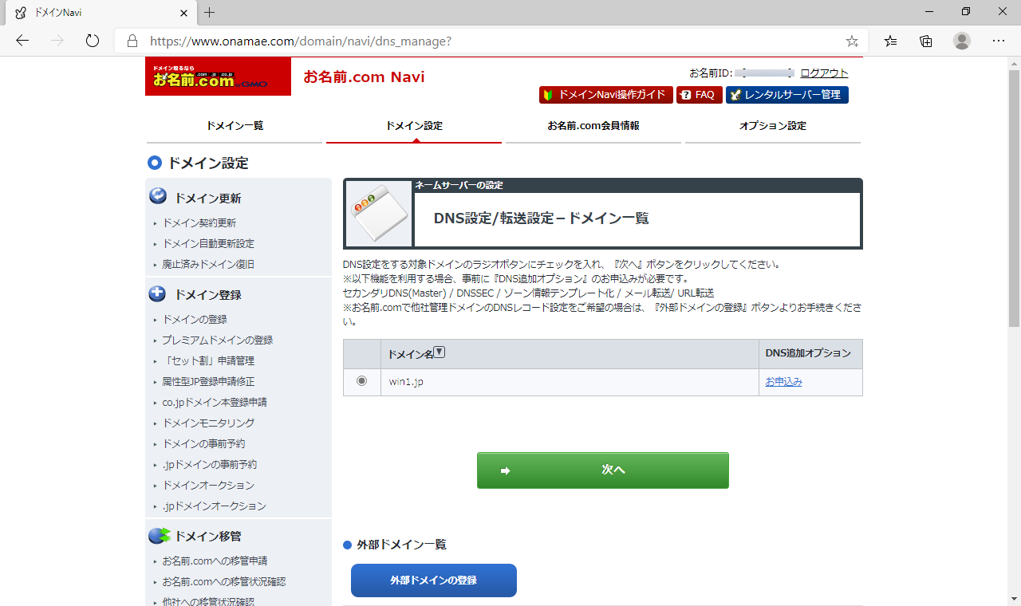The image size is (1021, 606).
Task: Open お名前.comへの移管状況確認 link
Action: coord(224,582)
